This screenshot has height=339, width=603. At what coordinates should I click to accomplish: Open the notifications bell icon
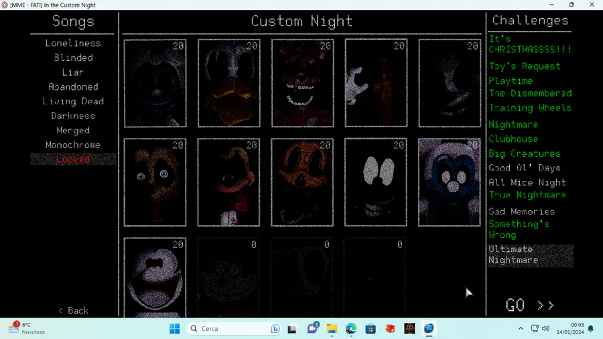click(x=591, y=329)
